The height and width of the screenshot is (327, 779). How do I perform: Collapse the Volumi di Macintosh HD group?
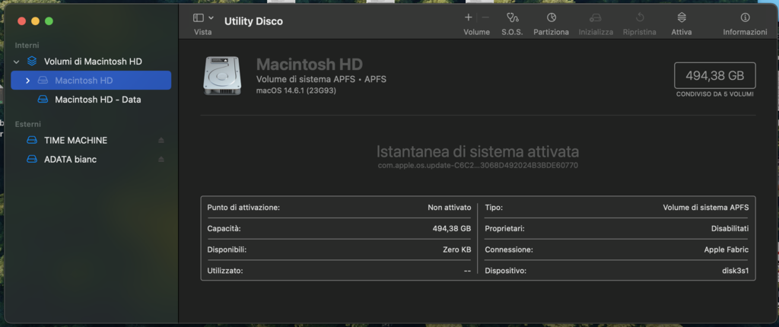(17, 62)
